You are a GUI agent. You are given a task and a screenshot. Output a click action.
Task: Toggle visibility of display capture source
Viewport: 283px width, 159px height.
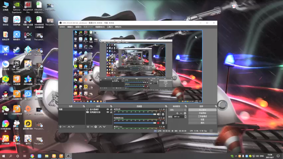[x=108, y=110]
